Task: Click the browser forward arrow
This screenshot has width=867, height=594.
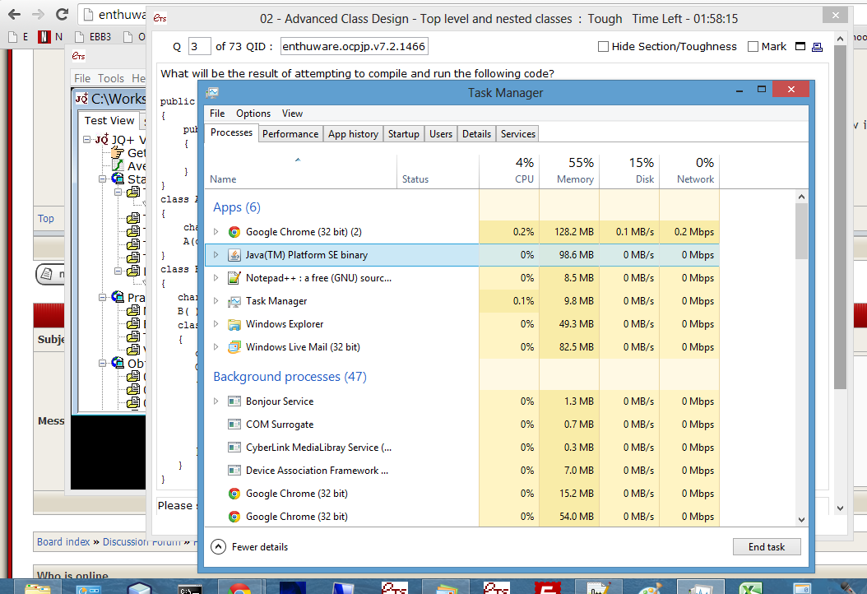Action: point(38,14)
